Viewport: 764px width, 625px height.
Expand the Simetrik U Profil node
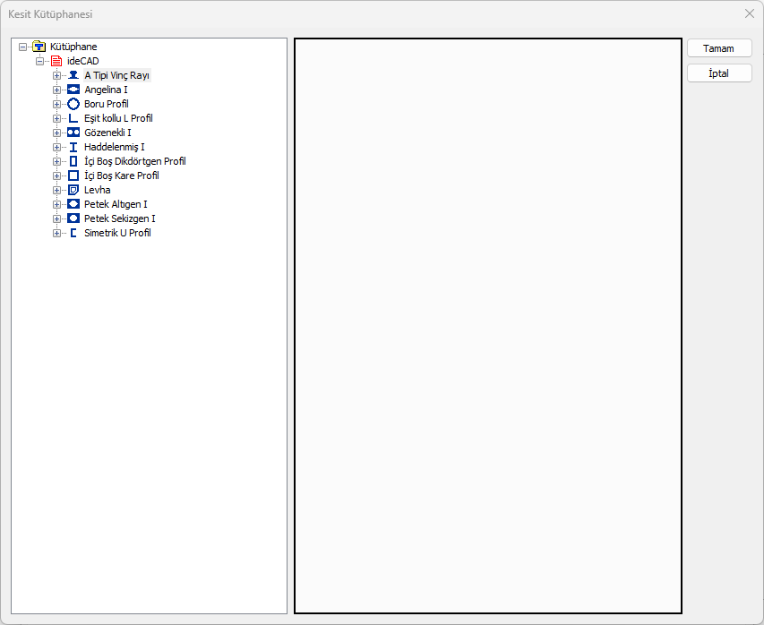[57, 233]
